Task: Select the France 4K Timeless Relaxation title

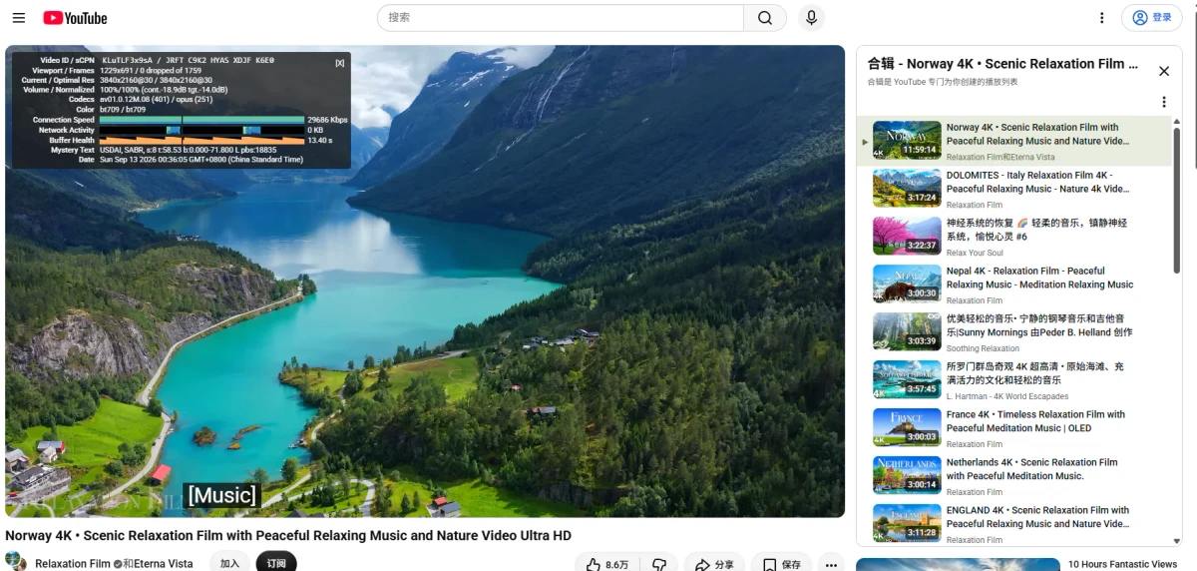Action: pyautogui.click(x=1035, y=421)
